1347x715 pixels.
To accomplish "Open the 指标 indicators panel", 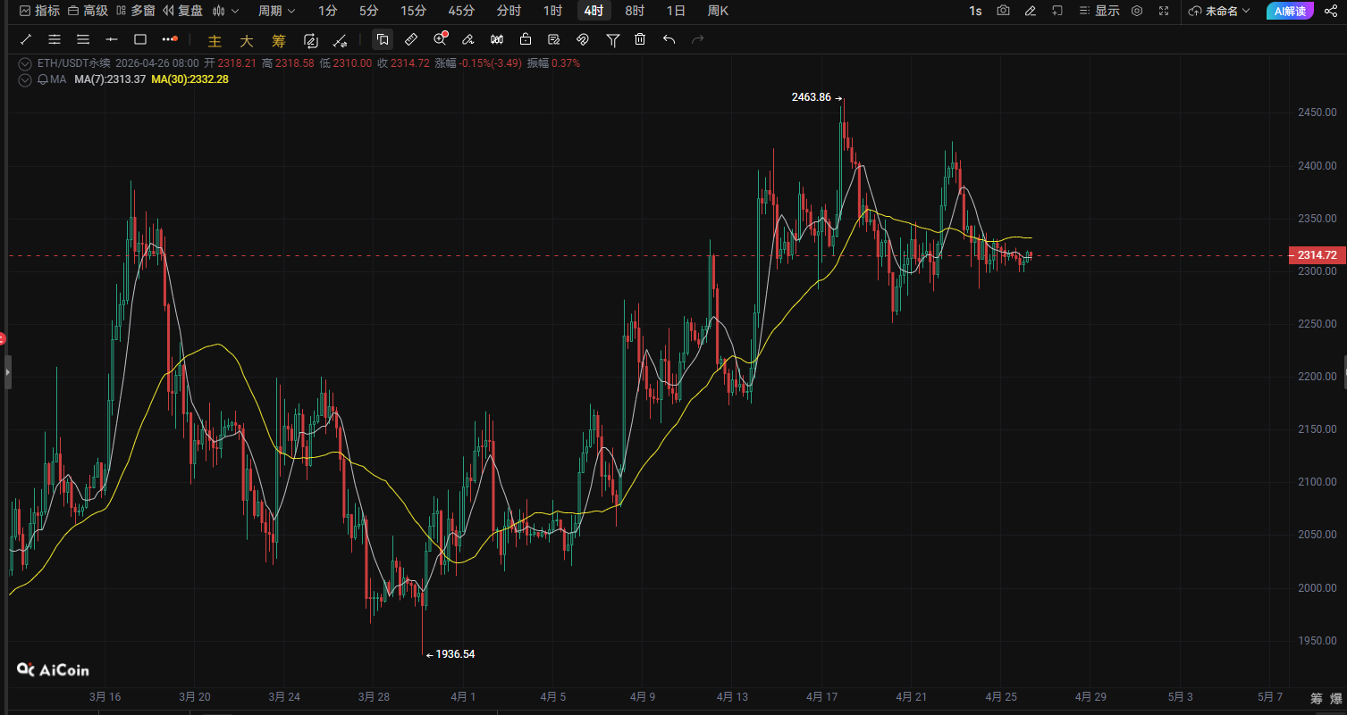I will (40, 11).
